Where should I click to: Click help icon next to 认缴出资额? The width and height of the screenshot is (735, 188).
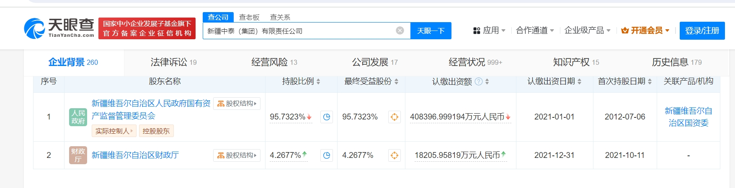pyautogui.click(x=479, y=81)
